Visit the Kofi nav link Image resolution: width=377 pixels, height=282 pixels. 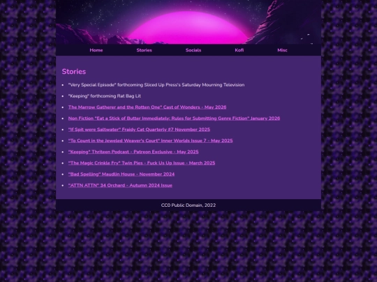[239, 50]
